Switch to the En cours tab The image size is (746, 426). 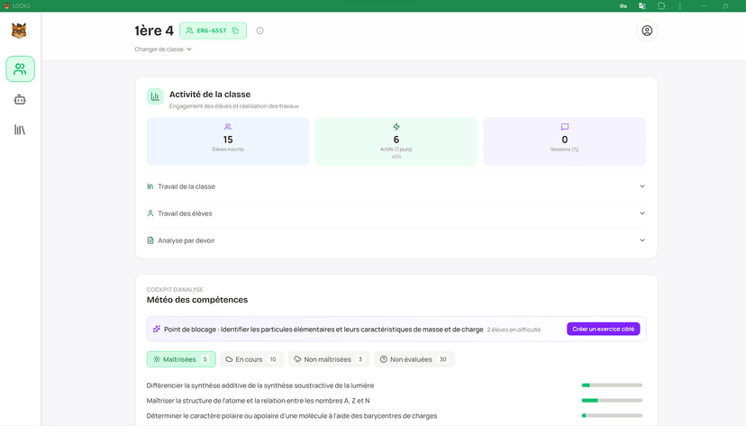251,359
